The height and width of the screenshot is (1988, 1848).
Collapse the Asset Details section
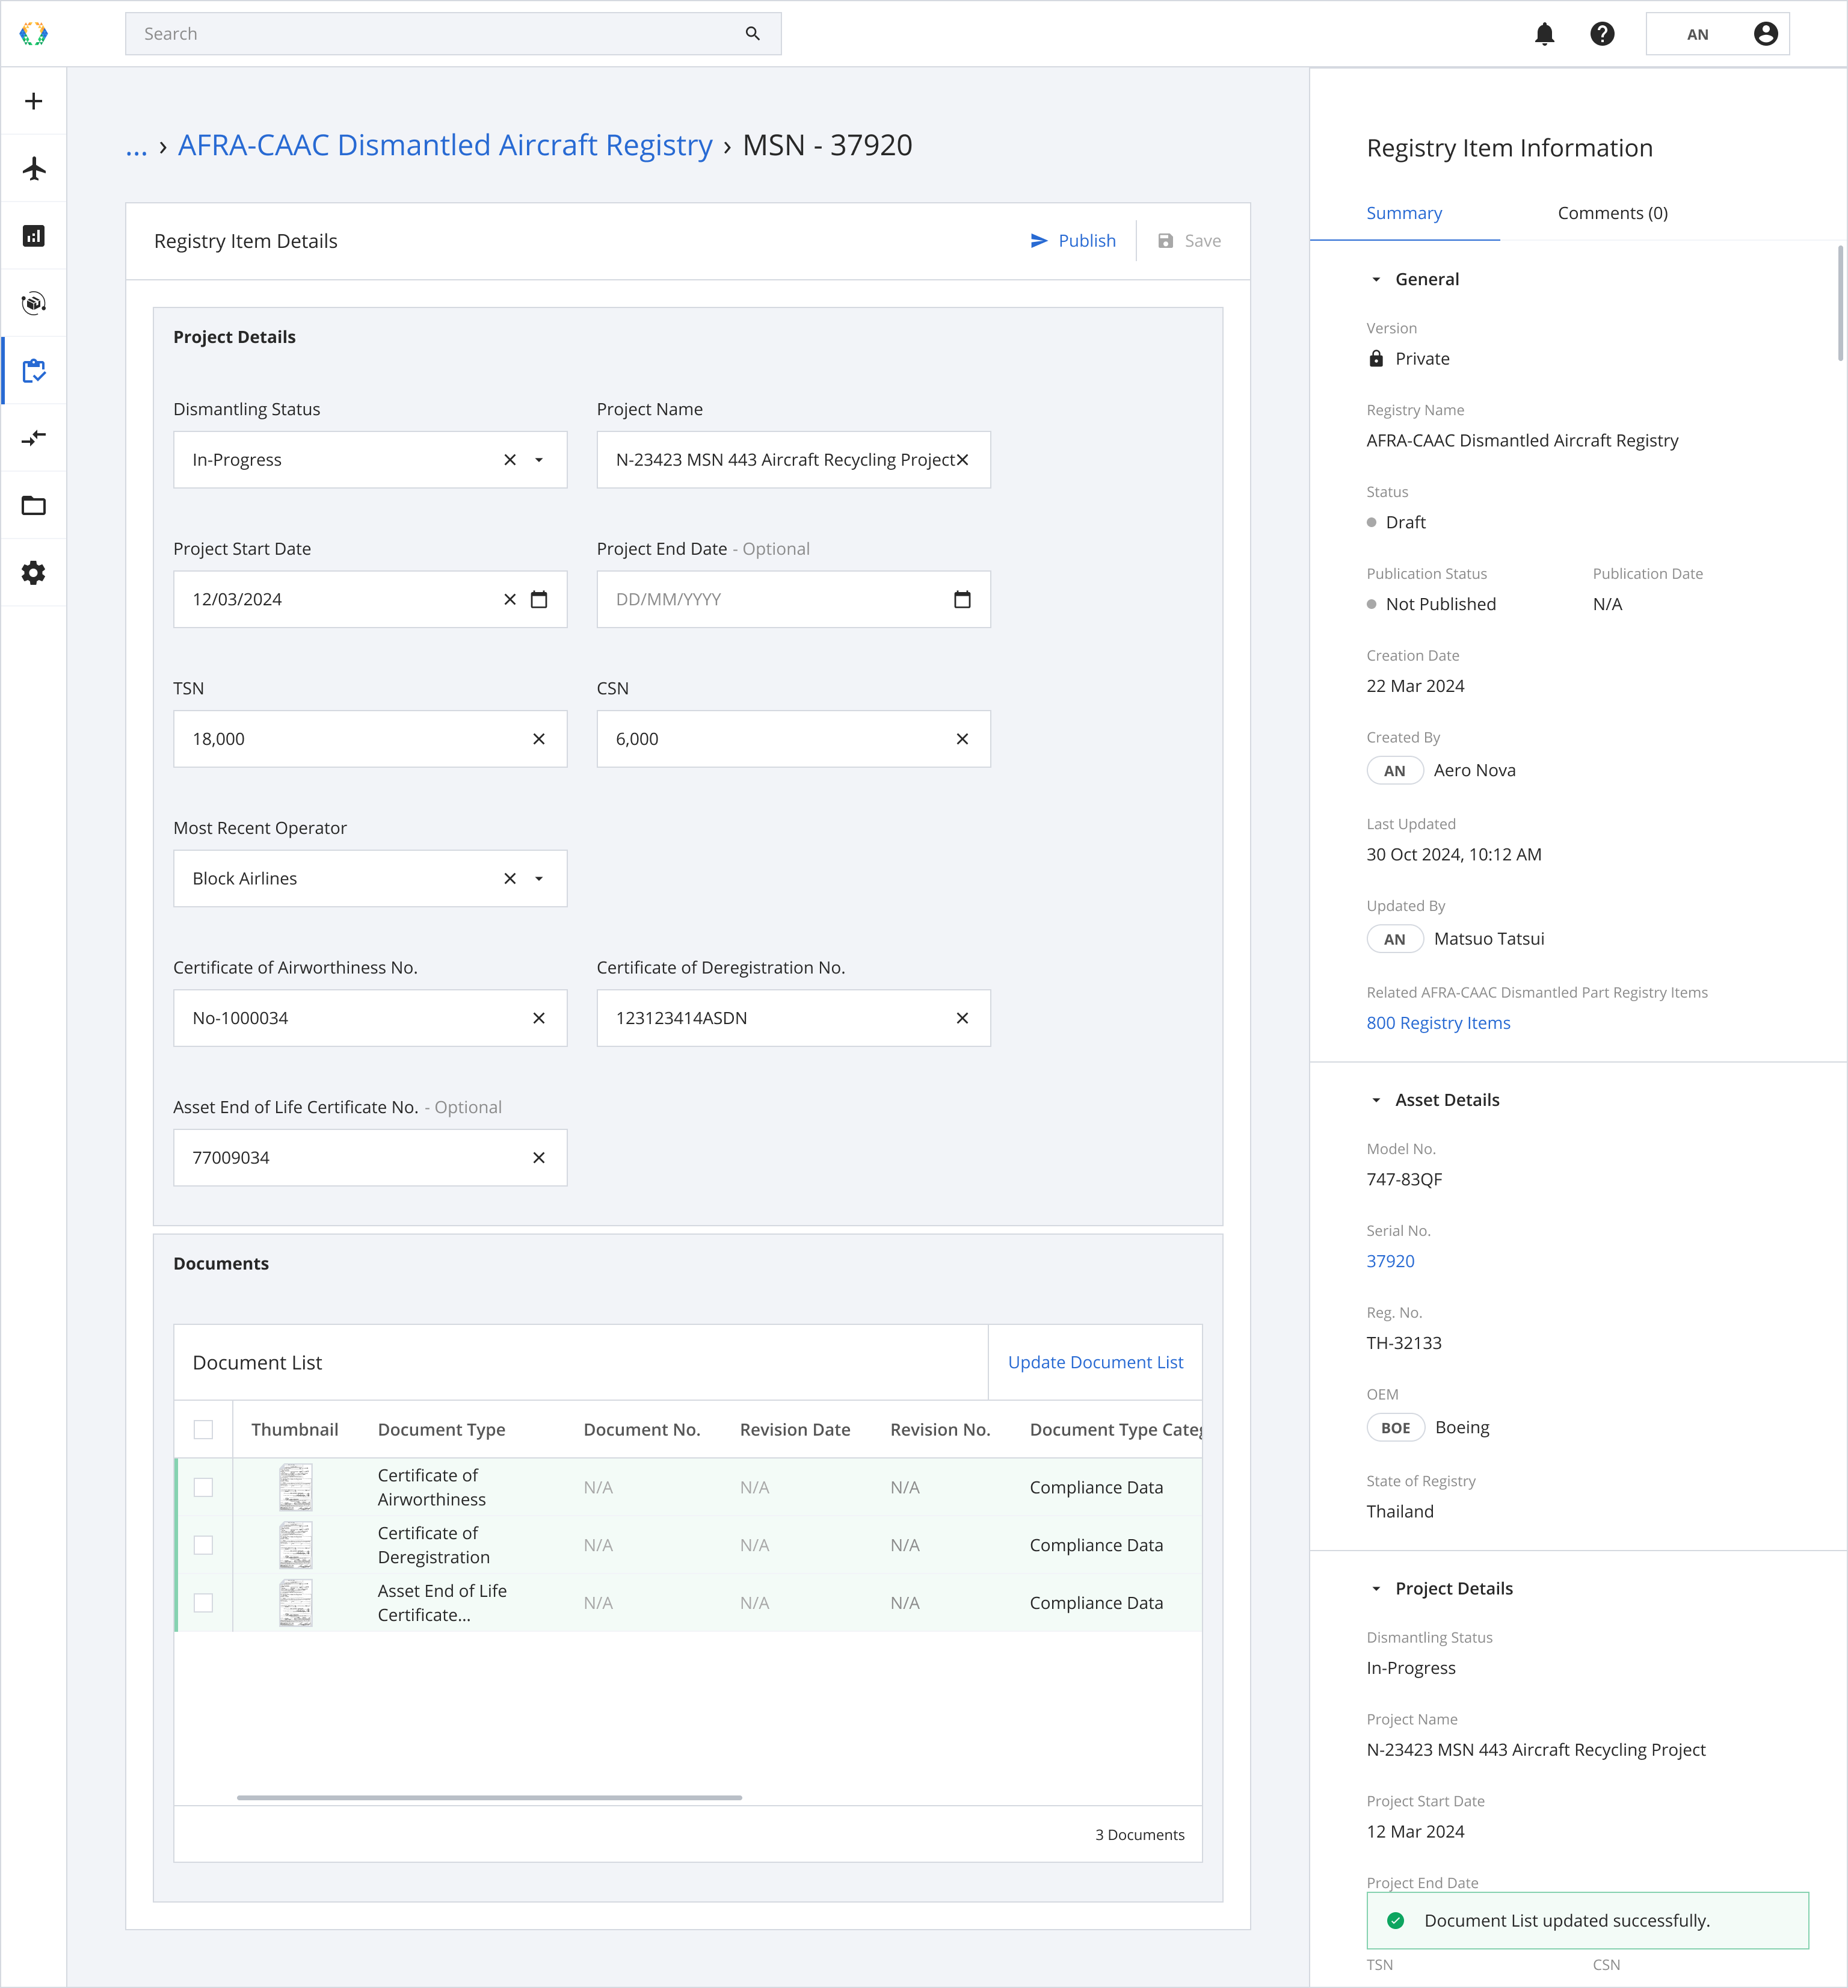1376,1100
